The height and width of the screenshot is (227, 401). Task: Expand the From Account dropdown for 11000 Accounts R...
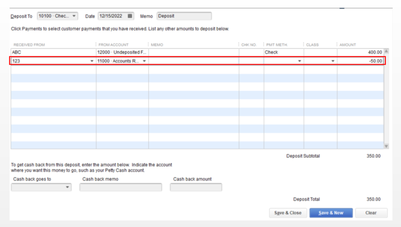[x=144, y=61]
